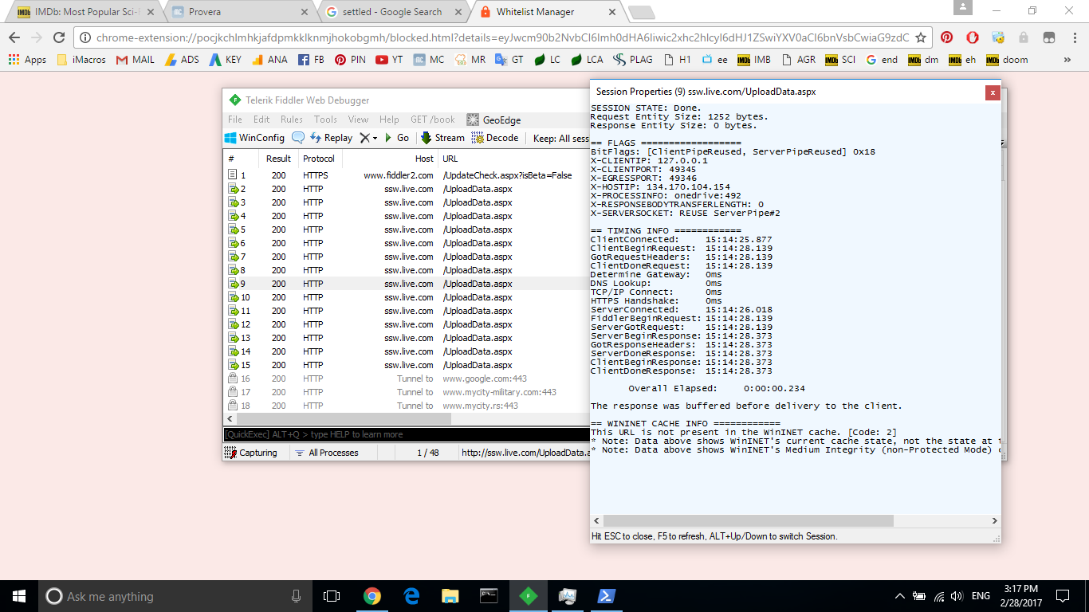Click the comment speech-bubble icon in Fiddler toolbar
This screenshot has width=1089, height=612.
[298, 138]
